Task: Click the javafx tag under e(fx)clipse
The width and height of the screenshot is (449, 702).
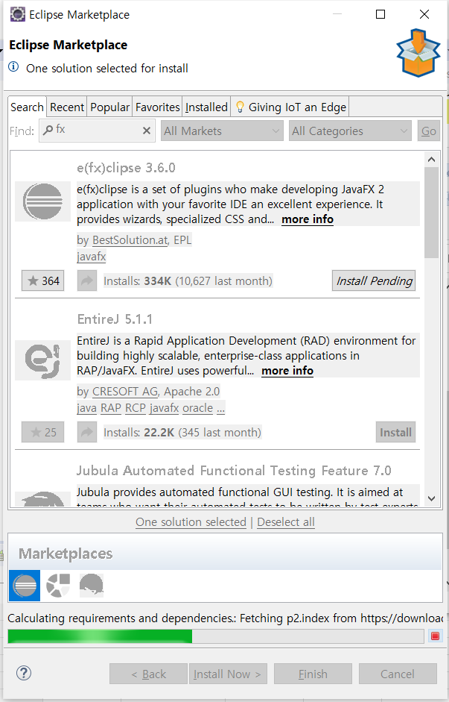Action: (x=92, y=257)
